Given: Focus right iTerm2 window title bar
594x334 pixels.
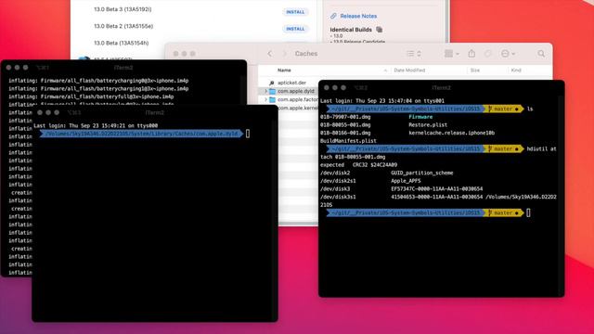Looking at the screenshot, I should tap(442, 88).
